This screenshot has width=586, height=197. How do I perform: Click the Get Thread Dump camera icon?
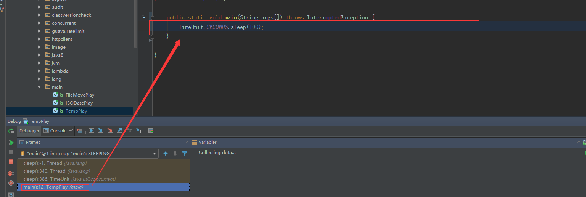click(11, 194)
